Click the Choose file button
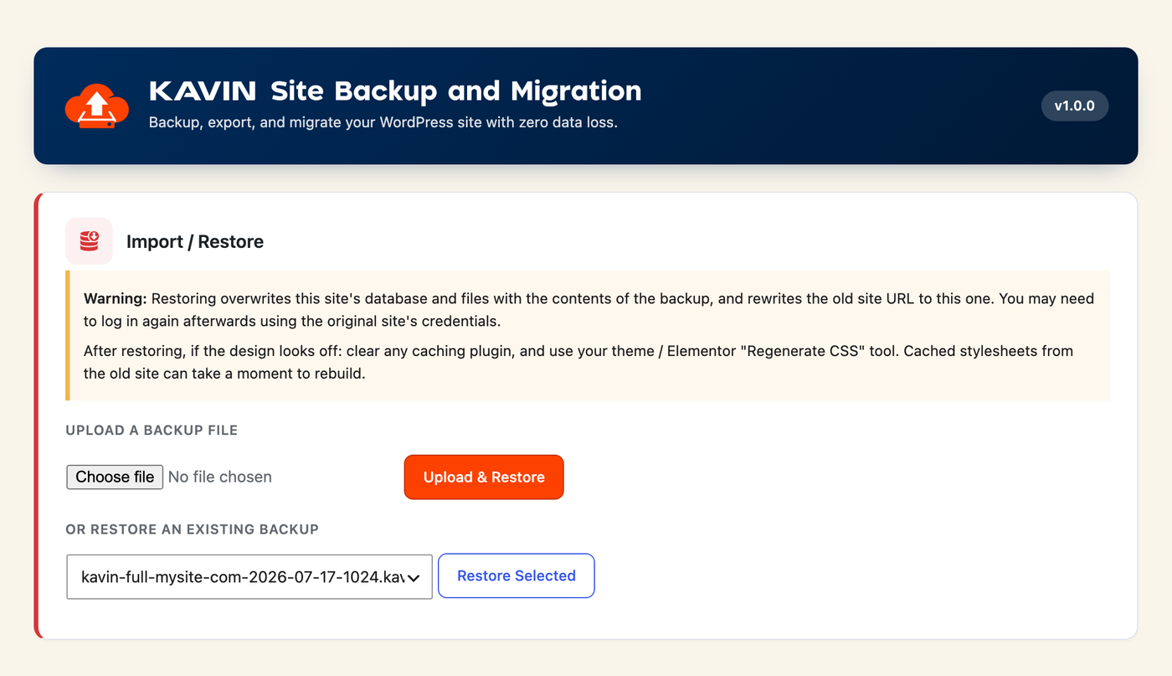 [115, 477]
